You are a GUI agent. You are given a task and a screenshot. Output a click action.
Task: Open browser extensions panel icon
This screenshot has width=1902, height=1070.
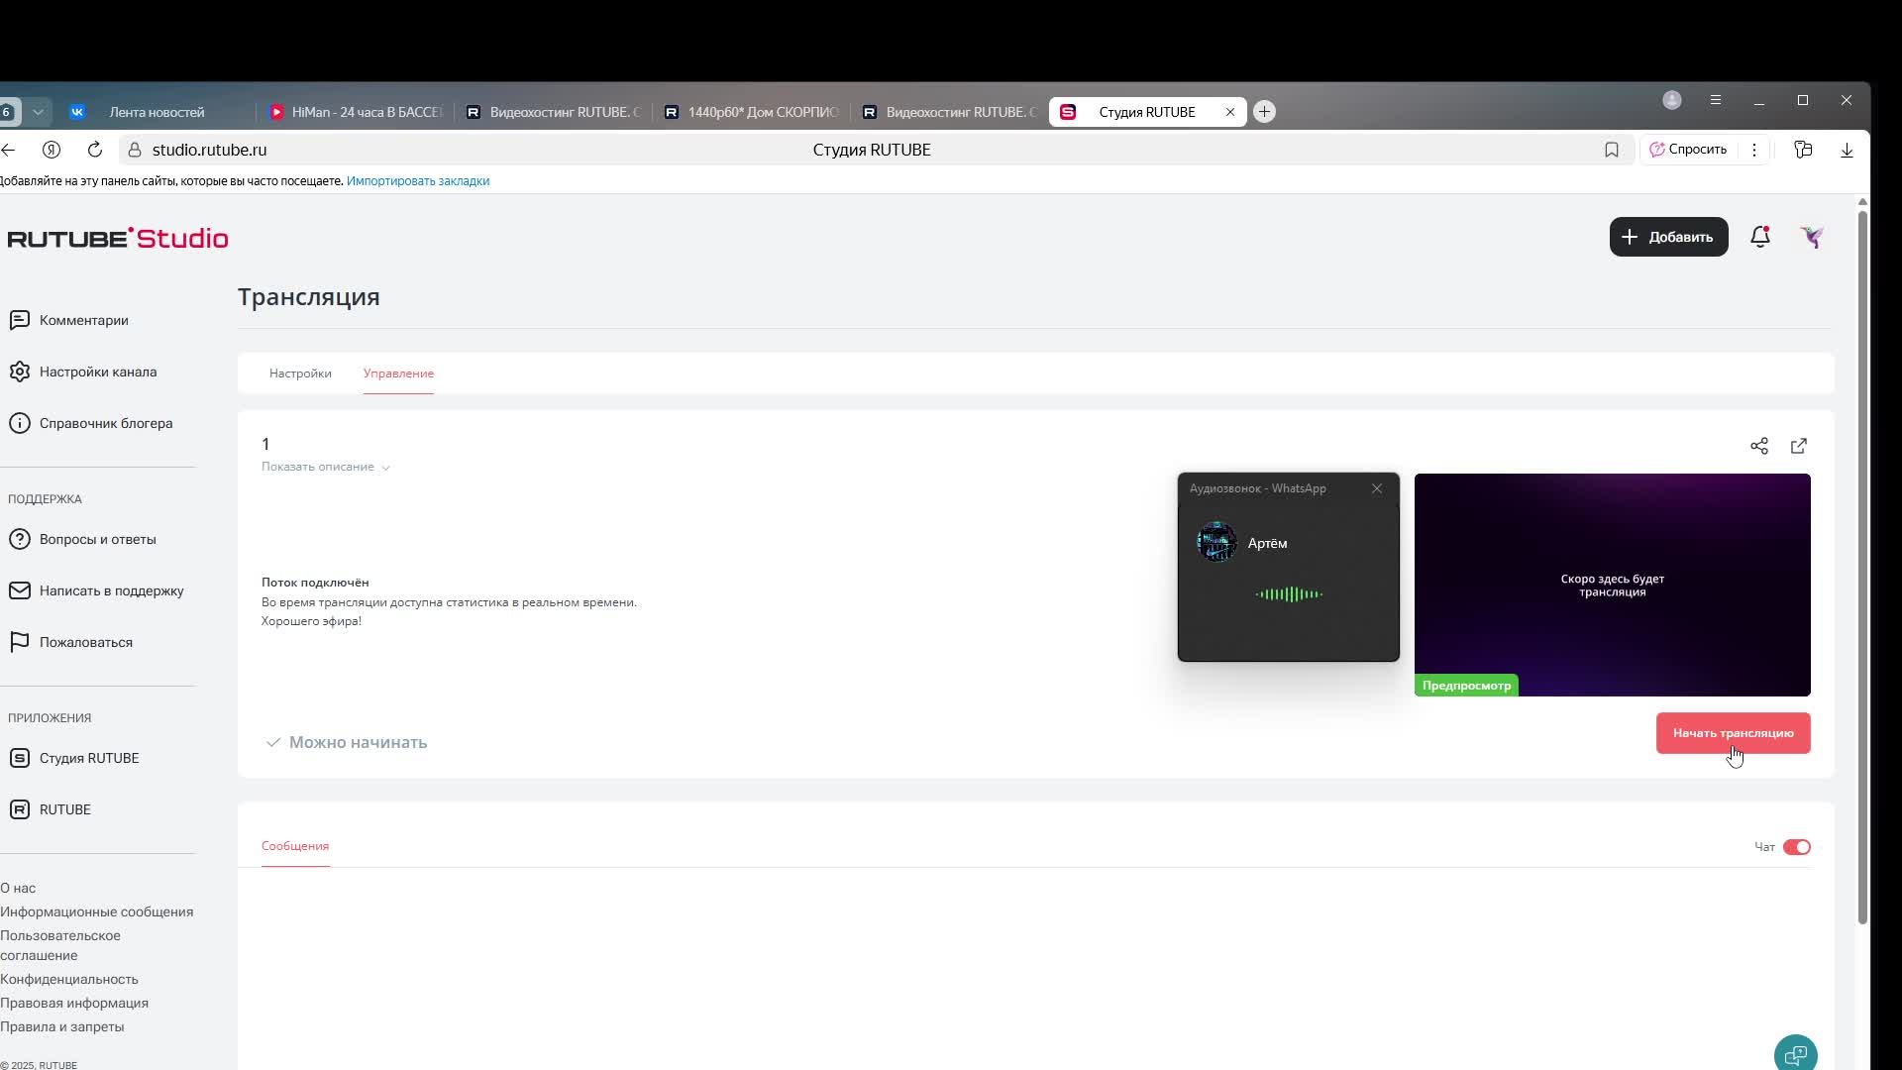(x=1803, y=150)
